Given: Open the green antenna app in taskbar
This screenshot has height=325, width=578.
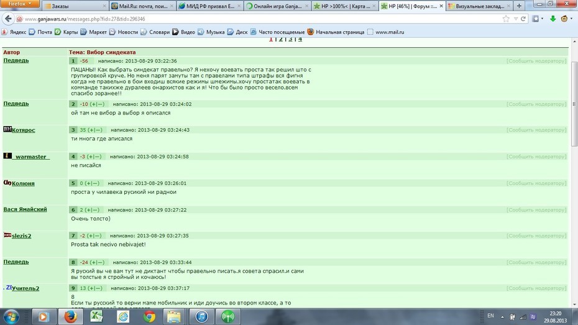Looking at the screenshot, I should pos(228,317).
